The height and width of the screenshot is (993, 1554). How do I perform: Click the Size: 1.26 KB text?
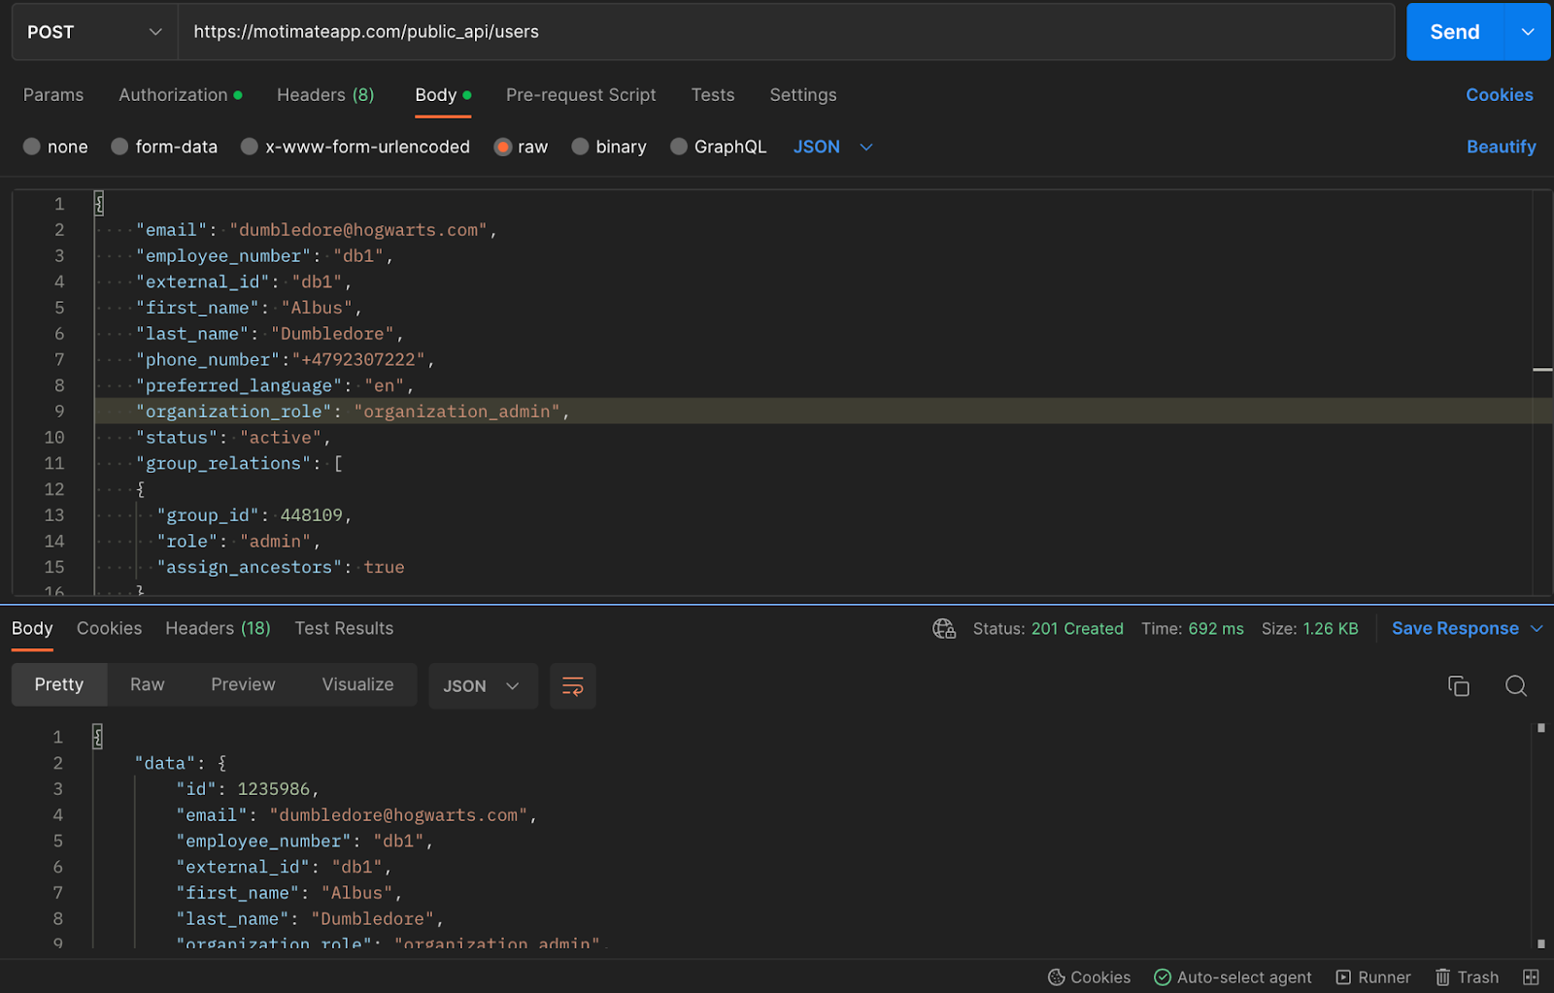coord(1310,629)
